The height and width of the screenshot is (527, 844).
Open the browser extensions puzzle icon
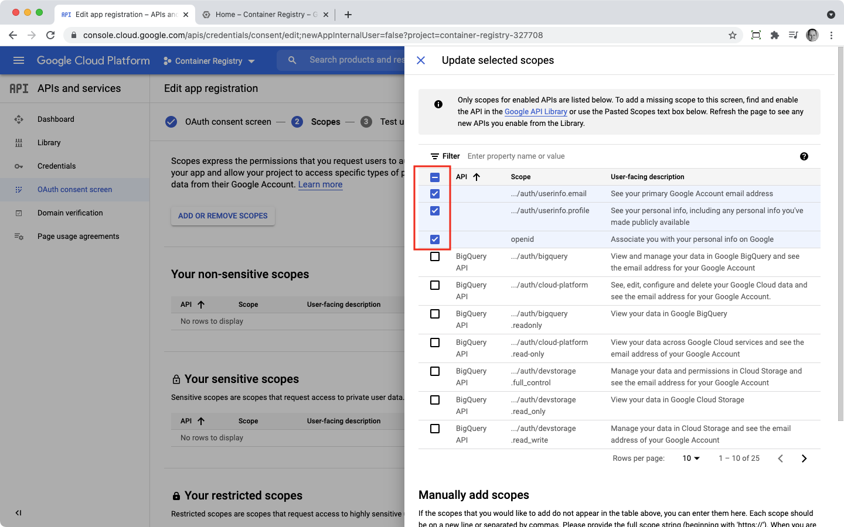pos(775,35)
